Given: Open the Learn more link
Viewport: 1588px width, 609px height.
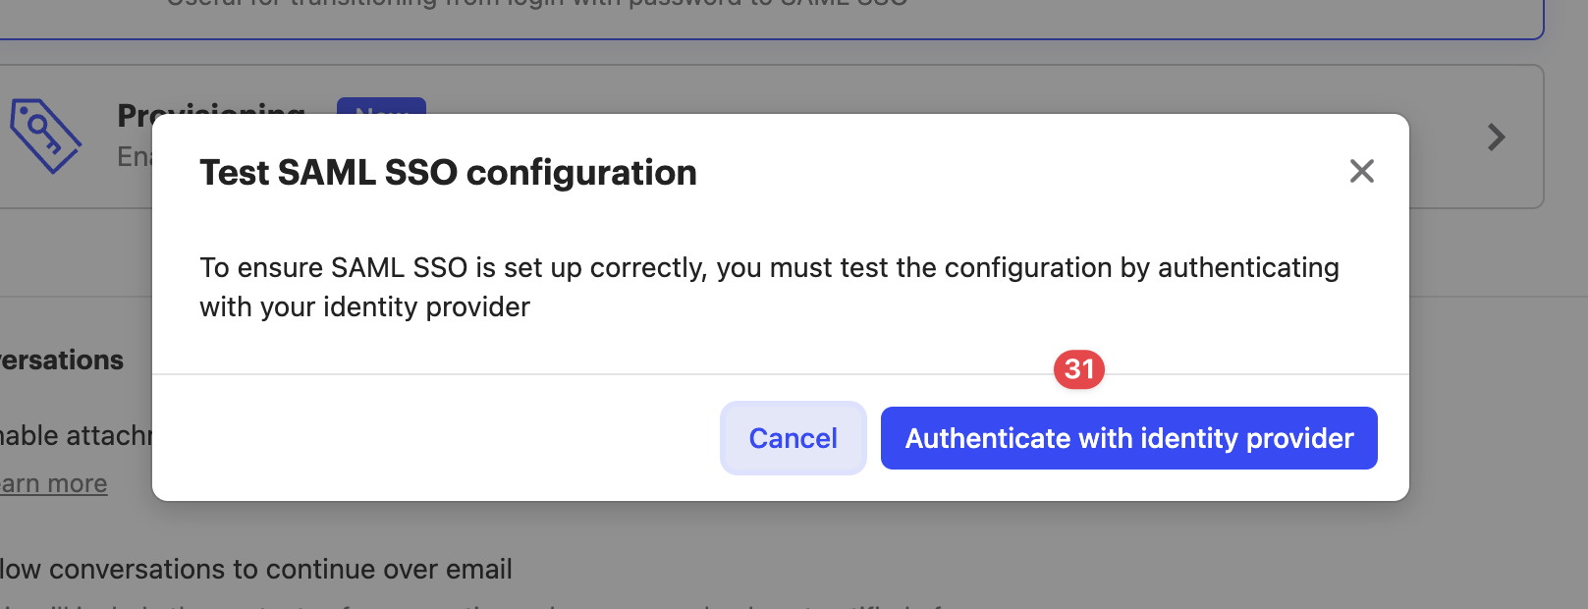Looking at the screenshot, I should pyautogui.click(x=54, y=484).
